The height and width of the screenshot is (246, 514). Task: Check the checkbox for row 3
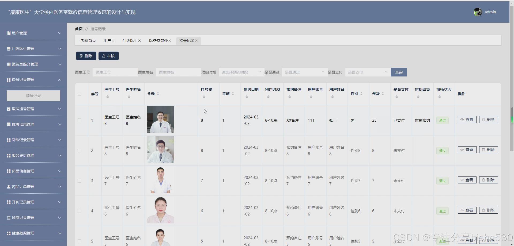pyautogui.click(x=80, y=181)
